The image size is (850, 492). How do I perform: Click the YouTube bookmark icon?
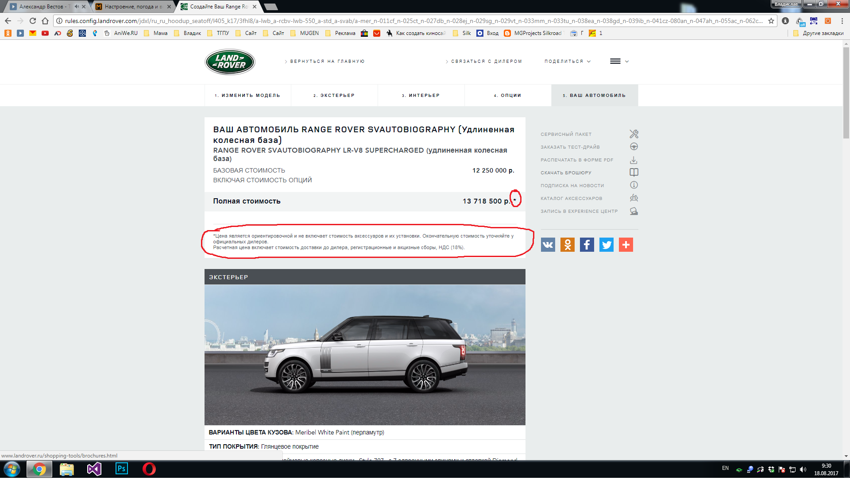tap(45, 33)
